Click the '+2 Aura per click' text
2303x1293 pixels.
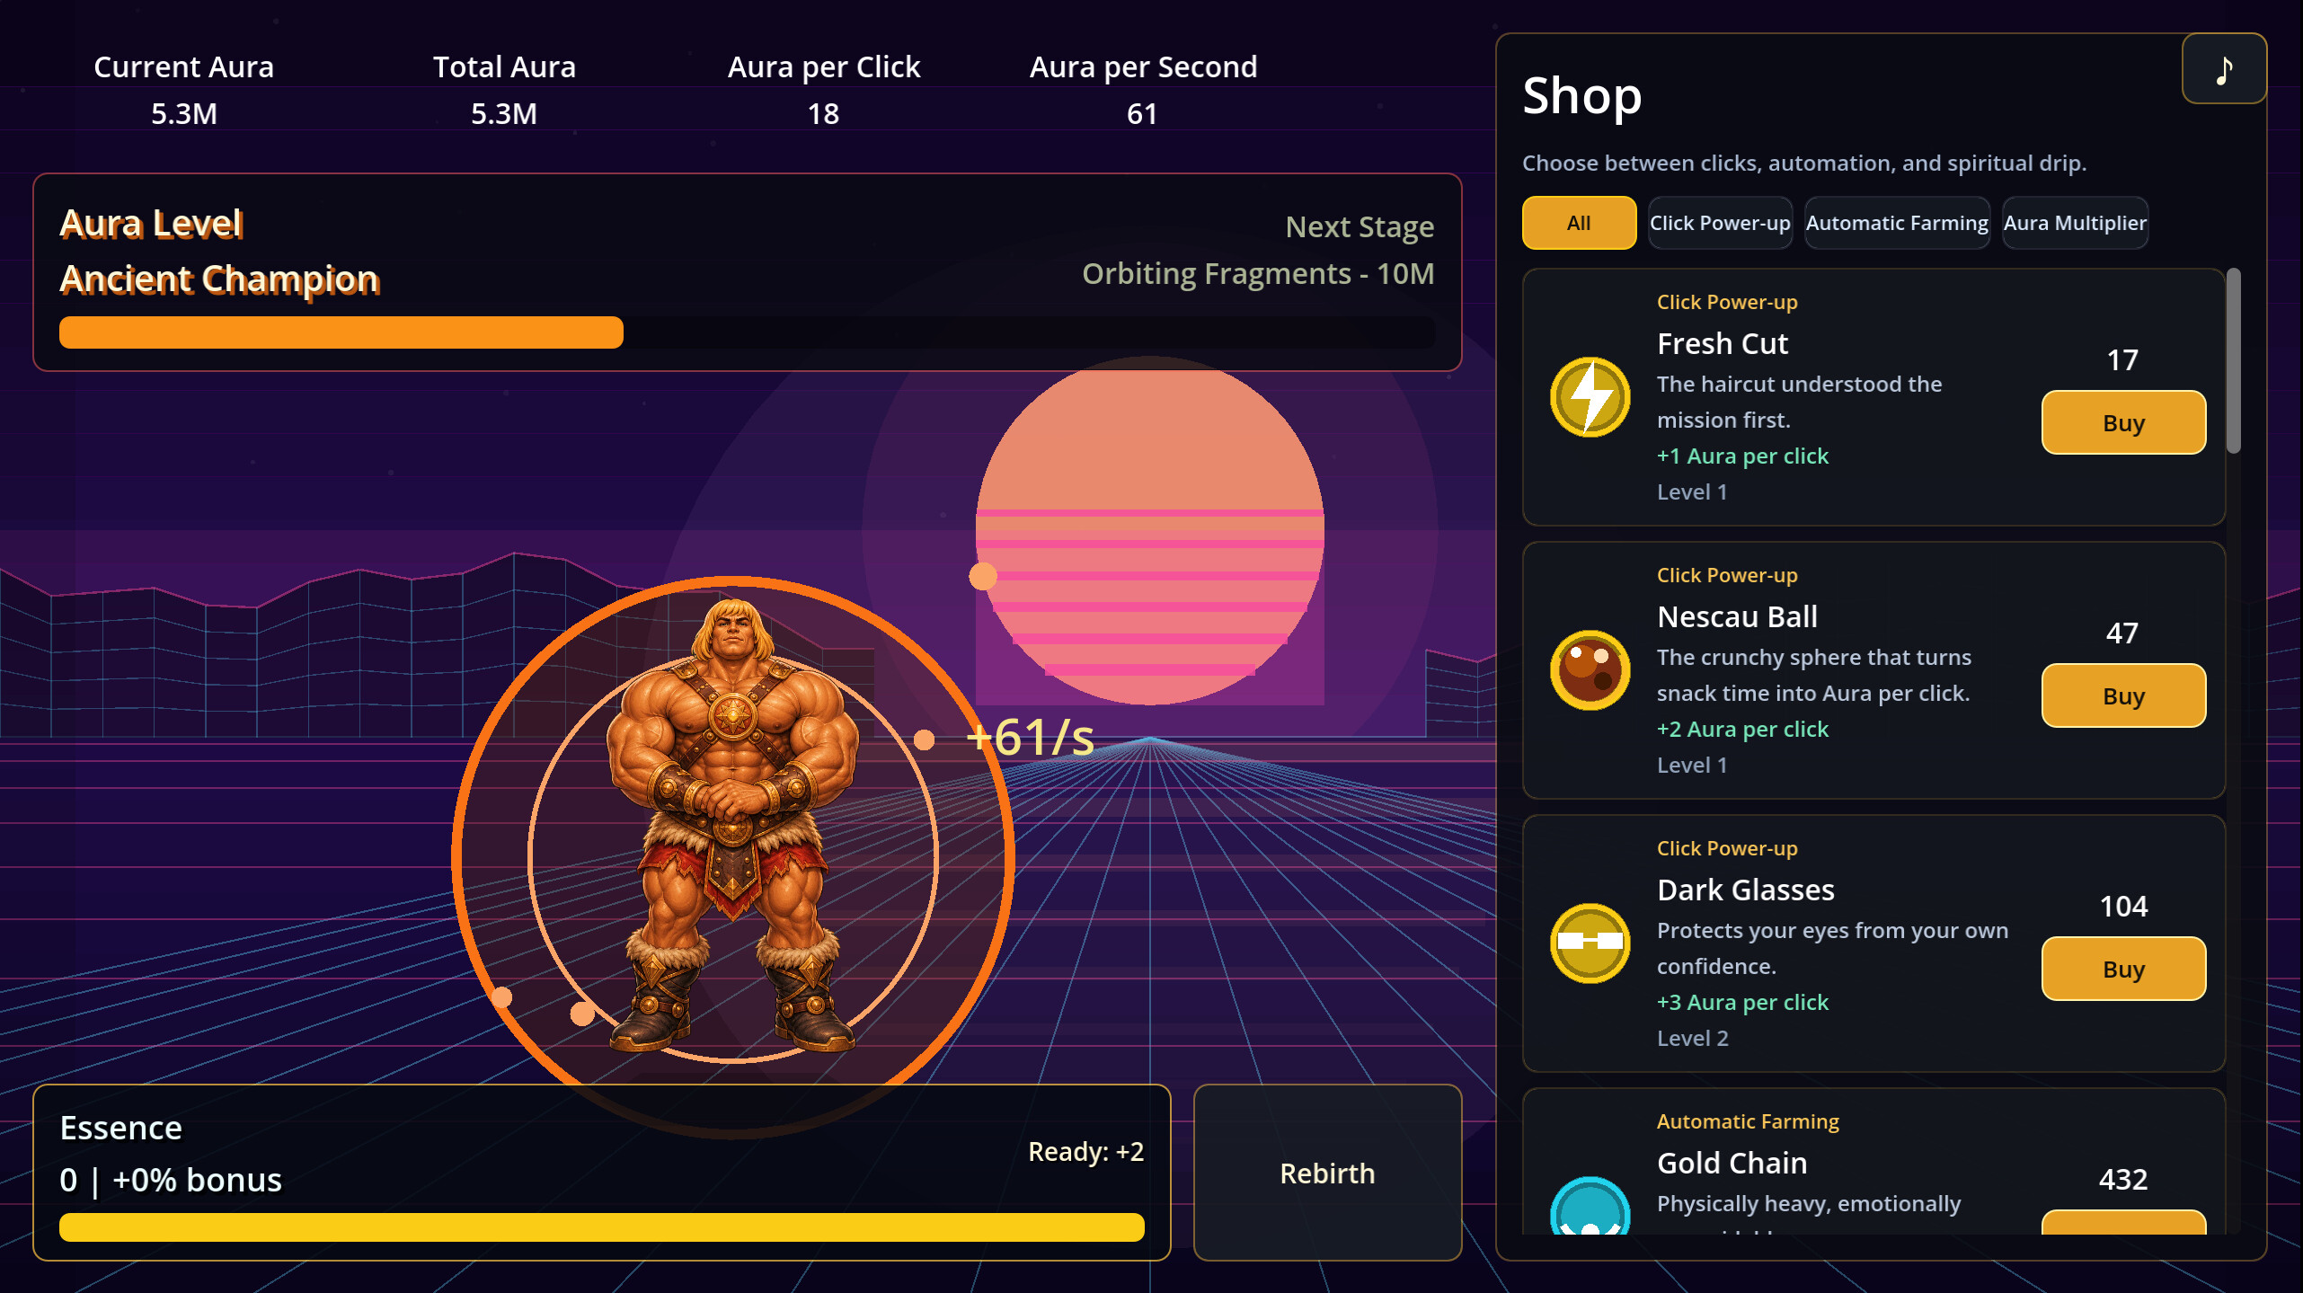click(x=1742, y=730)
